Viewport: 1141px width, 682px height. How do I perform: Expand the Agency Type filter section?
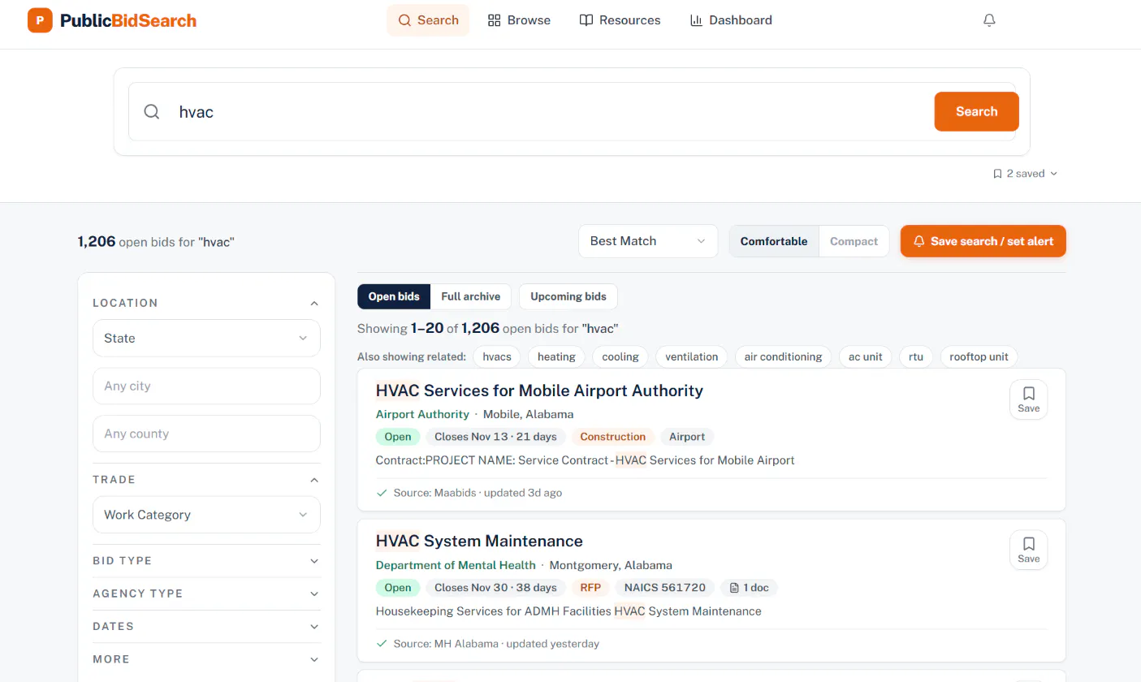[x=206, y=594]
